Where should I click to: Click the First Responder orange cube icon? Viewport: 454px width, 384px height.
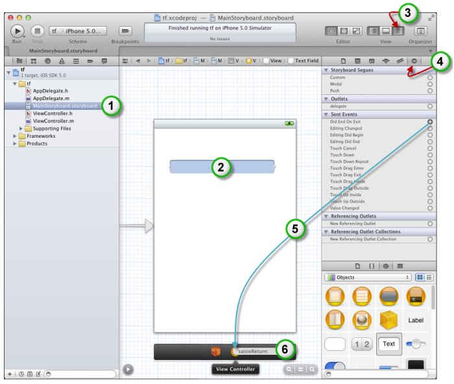click(x=216, y=352)
